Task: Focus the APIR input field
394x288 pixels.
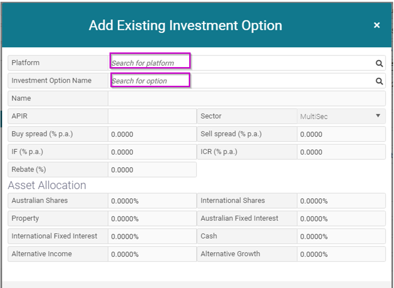Action: pos(152,116)
